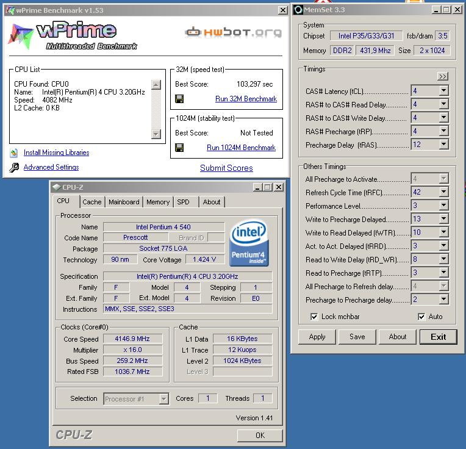
Task: Click the Apply button in MemSet
Action: tap(317, 337)
